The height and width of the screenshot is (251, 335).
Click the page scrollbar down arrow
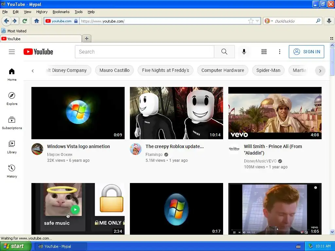pos(332,232)
